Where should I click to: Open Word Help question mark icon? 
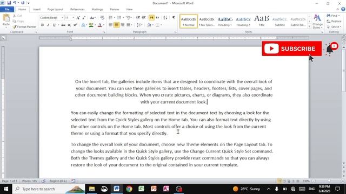pyautogui.click(x=343, y=9)
